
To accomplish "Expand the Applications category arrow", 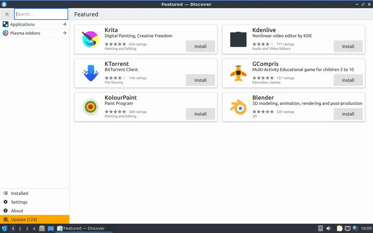I will coord(65,24).
